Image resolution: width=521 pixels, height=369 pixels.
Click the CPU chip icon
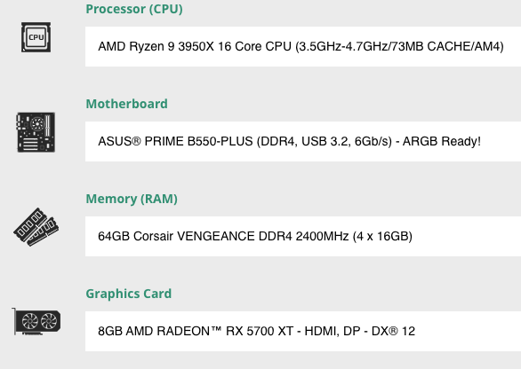[x=36, y=37]
